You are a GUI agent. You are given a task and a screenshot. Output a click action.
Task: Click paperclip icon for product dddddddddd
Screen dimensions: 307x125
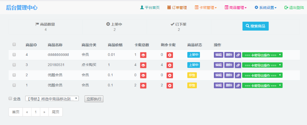click(x=238, y=55)
